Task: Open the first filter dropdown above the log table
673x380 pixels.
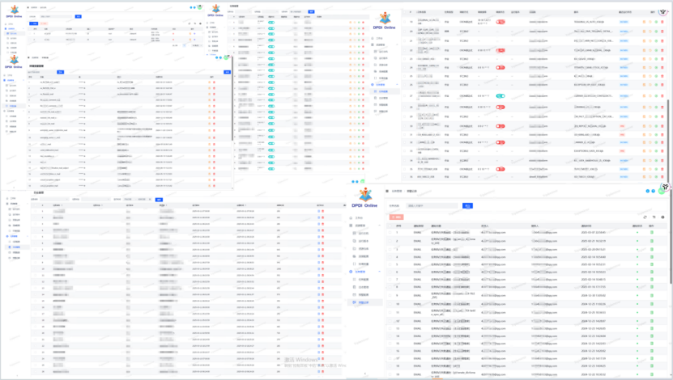Action: 54,199
